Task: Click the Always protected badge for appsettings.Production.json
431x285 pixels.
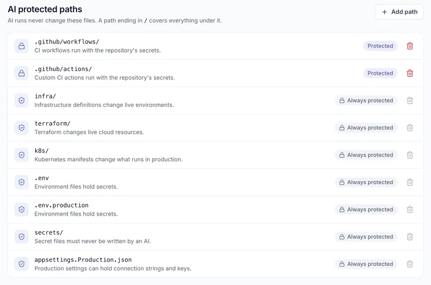Action: click(x=366, y=264)
